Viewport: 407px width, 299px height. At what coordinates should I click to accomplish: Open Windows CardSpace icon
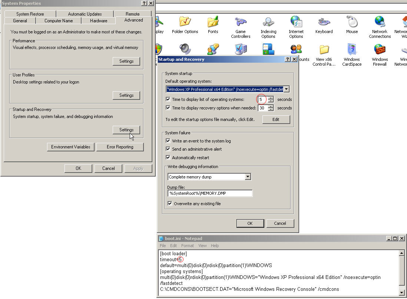click(x=352, y=55)
